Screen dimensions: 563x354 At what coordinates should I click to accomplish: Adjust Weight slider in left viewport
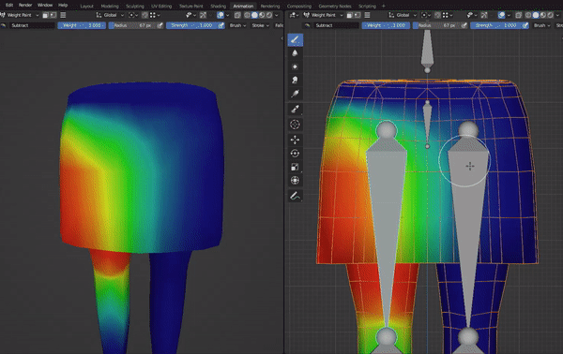pyautogui.click(x=82, y=25)
